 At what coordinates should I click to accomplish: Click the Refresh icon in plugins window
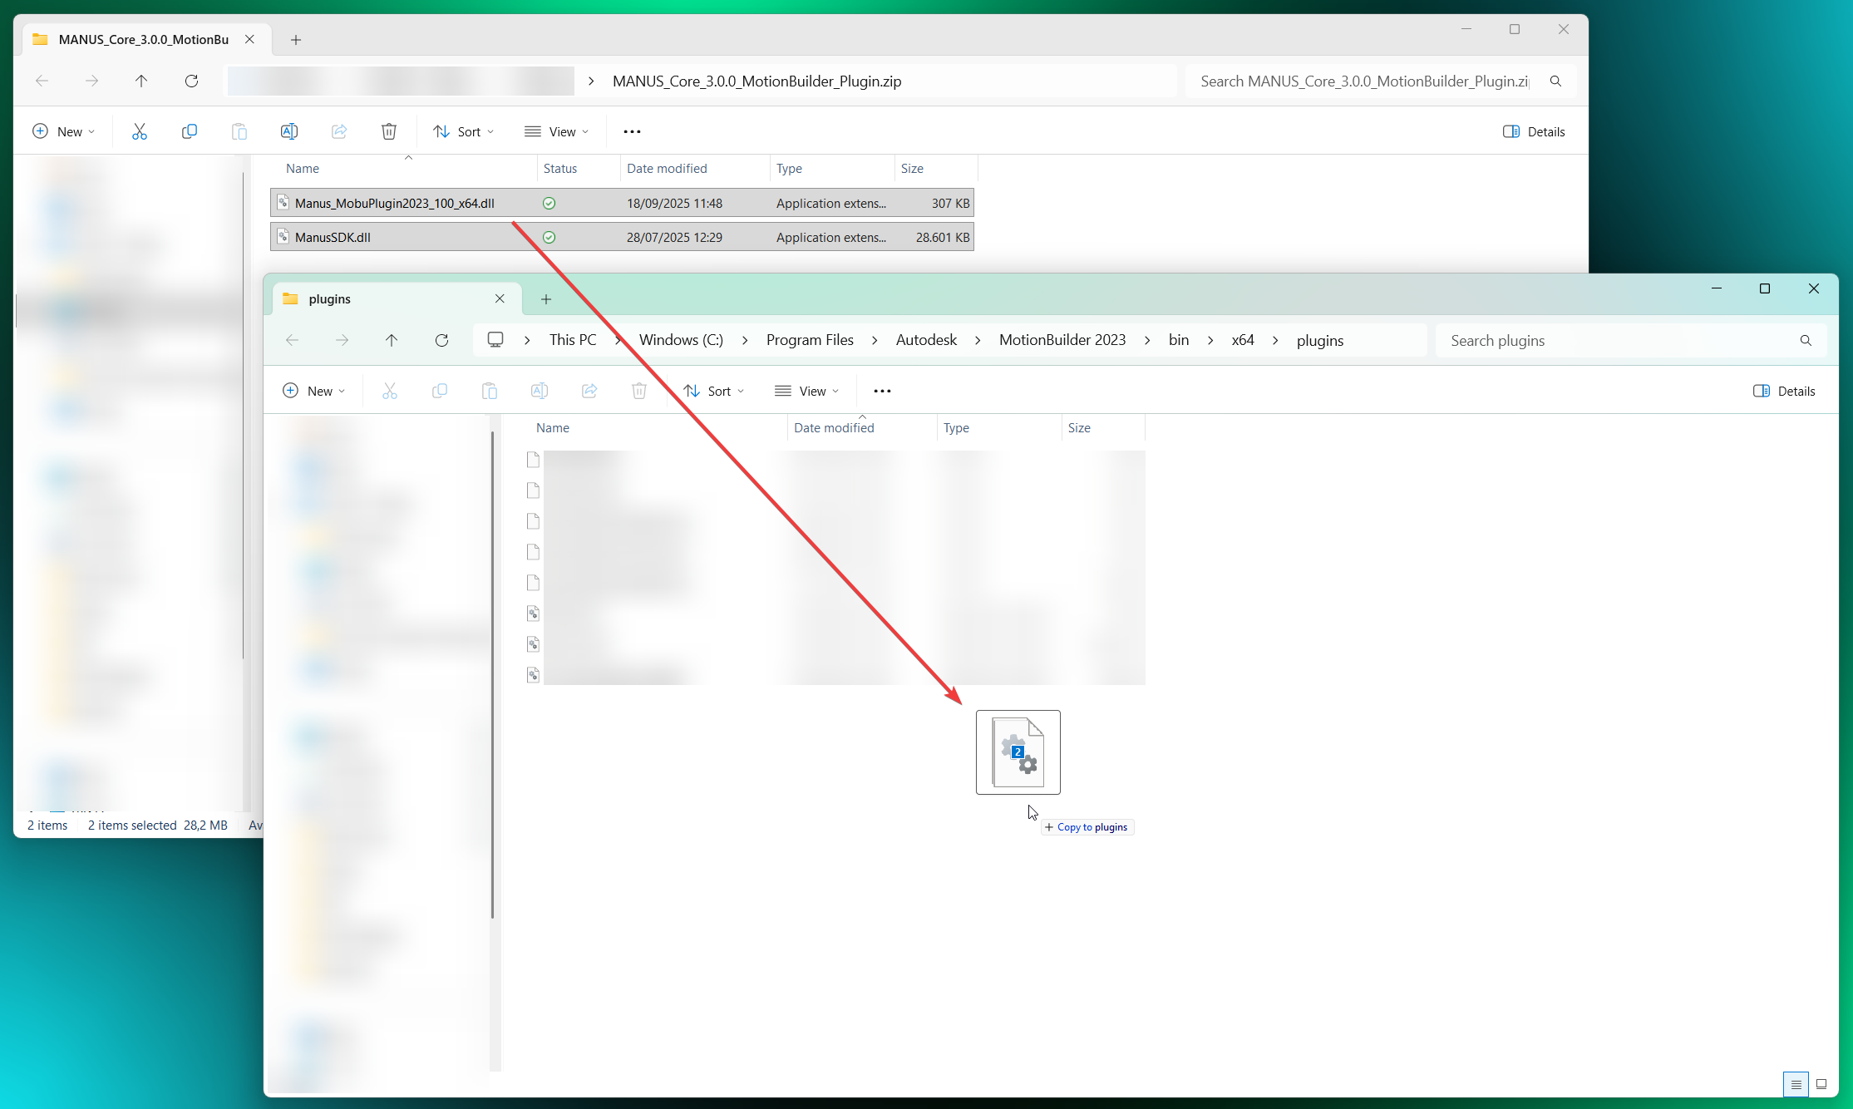pyautogui.click(x=441, y=340)
